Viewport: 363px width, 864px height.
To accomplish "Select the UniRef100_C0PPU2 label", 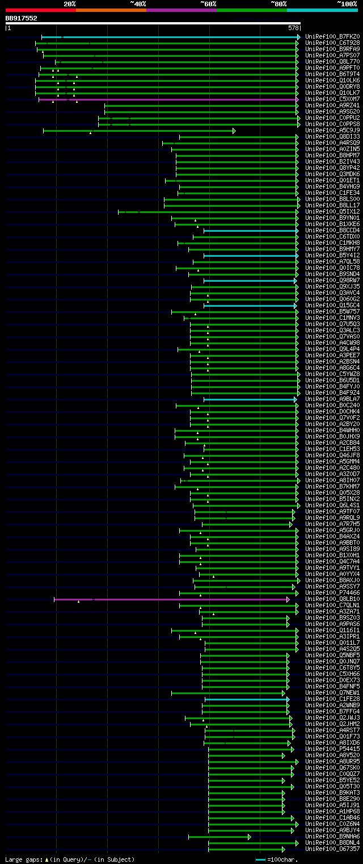I will [332, 118].
